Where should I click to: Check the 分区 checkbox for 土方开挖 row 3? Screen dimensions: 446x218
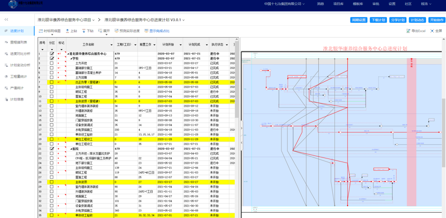(x=52, y=63)
